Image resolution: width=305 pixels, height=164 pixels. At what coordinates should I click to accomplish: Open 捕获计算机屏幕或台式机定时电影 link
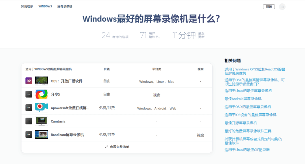(253, 141)
